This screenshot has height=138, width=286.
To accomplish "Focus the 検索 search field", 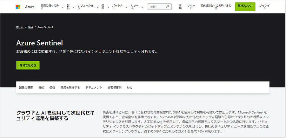I will pyautogui.click(x=160, y=7).
